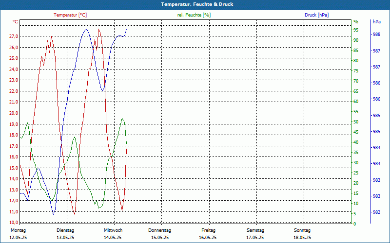The image size is (390, 243).
Task: Click the '15,0' temperature axis value
Action: tap(14, 168)
